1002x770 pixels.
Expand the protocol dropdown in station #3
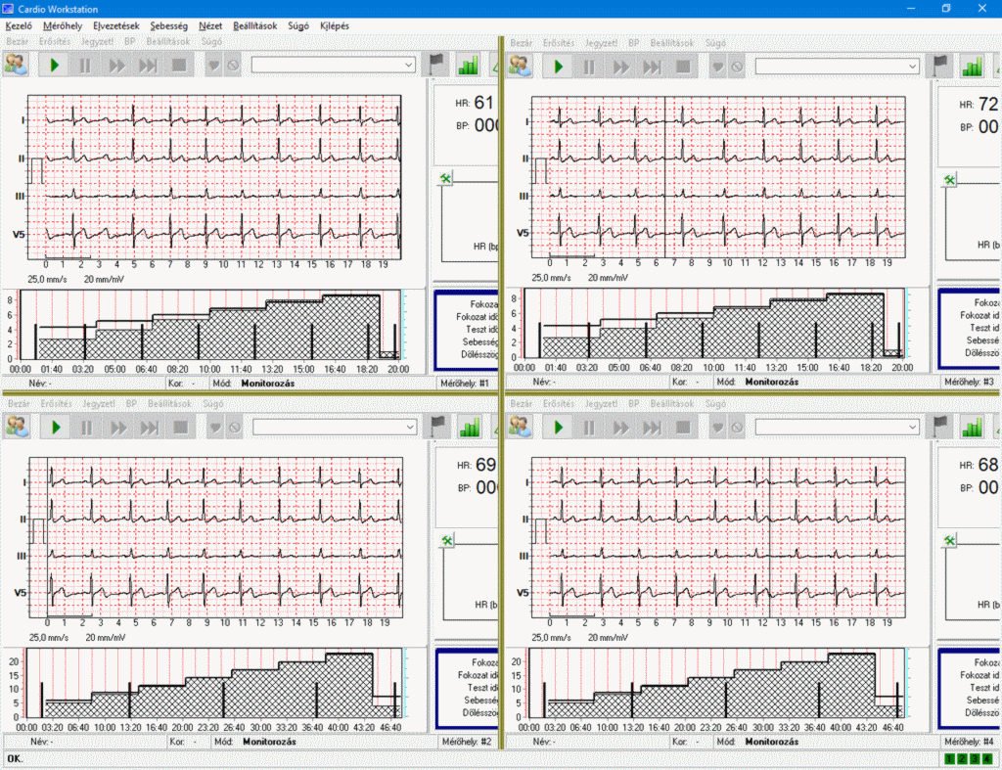(x=913, y=67)
